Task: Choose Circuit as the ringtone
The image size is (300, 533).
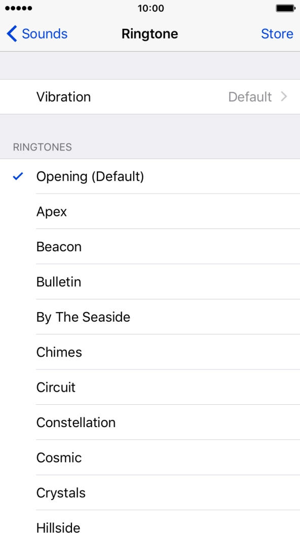Action: (x=56, y=387)
